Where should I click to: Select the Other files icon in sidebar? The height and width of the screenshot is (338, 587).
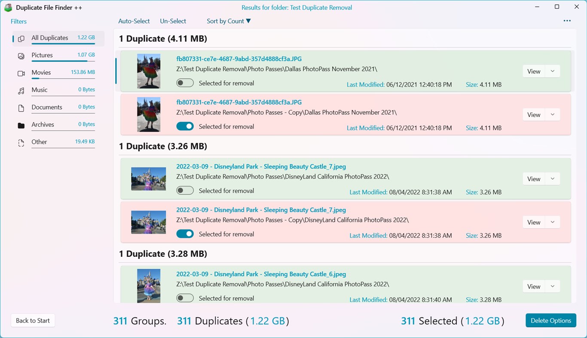click(x=21, y=142)
